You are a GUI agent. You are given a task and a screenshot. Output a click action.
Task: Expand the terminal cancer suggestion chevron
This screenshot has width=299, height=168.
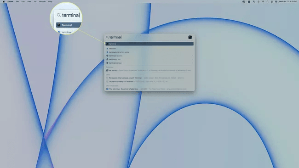point(192,63)
